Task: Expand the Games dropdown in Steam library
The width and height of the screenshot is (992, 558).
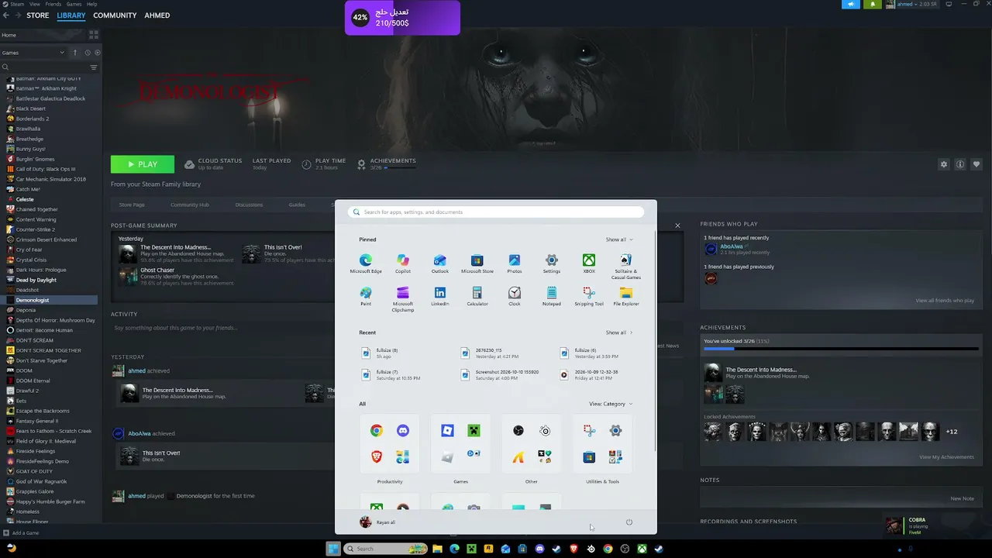Action: 33,53
